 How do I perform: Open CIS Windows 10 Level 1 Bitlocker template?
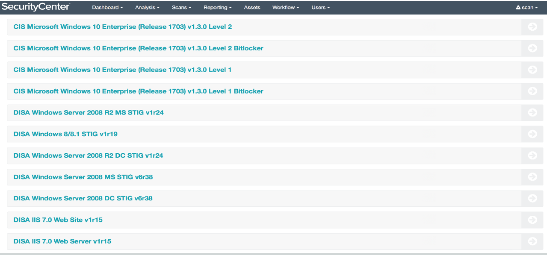(x=138, y=91)
